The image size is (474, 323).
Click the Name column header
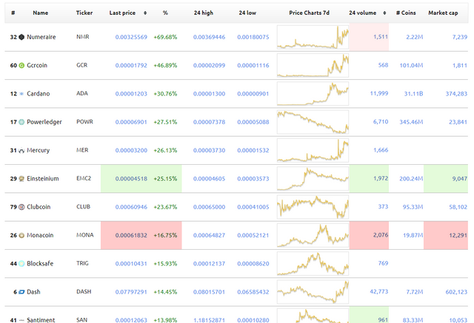(x=41, y=13)
